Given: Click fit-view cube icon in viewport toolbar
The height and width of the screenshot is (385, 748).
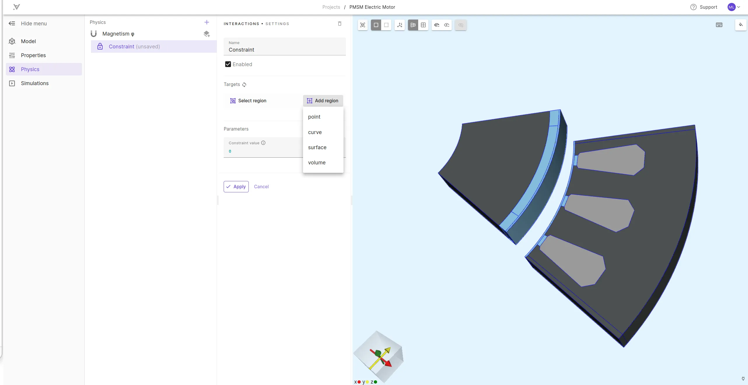Looking at the screenshot, I should tap(362, 25).
